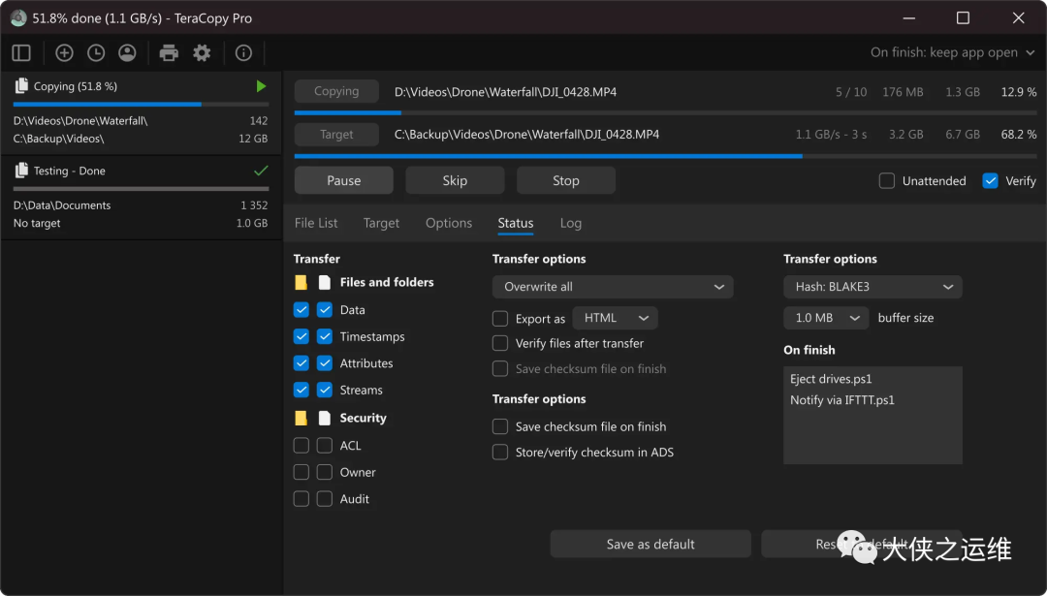The image size is (1047, 596).
Task: Click the add new transfer plus icon
Action: point(64,53)
